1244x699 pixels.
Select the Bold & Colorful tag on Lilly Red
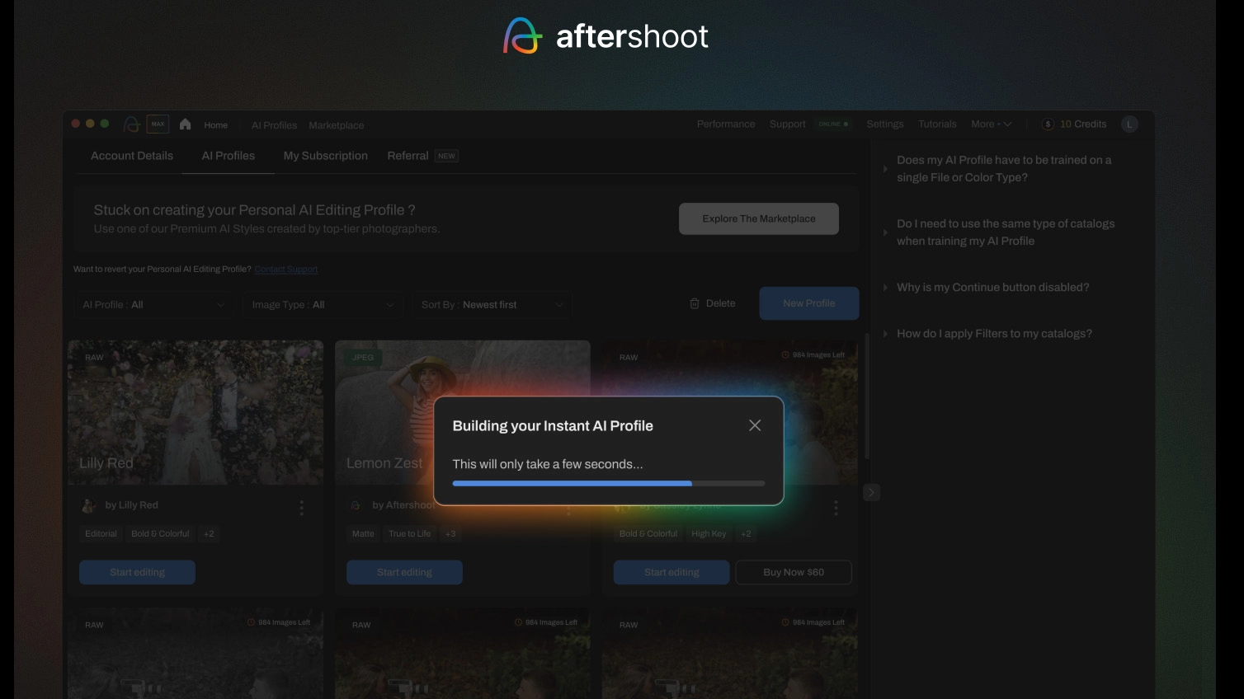coord(160,534)
